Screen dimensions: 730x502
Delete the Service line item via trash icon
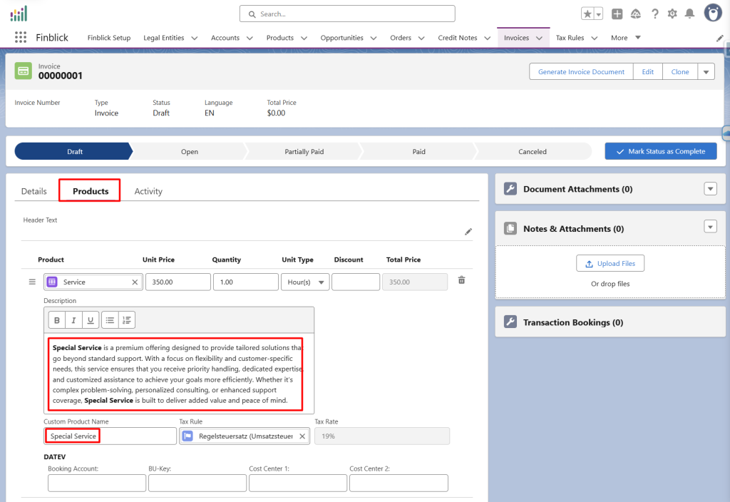[x=461, y=281]
